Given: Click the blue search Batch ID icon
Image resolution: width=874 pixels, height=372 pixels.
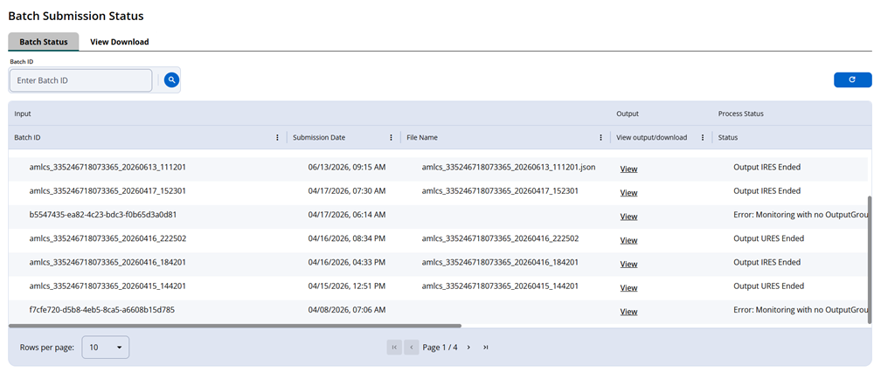Looking at the screenshot, I should coord(171,80).
